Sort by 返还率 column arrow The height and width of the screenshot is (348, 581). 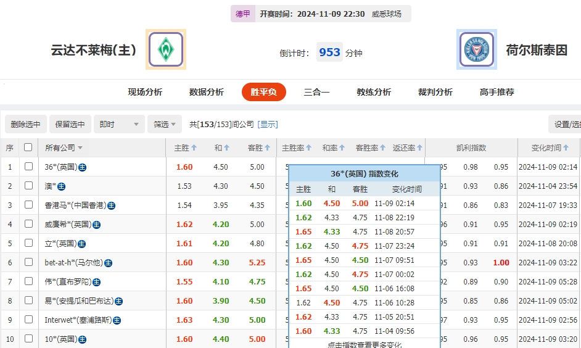pos(420,148)
